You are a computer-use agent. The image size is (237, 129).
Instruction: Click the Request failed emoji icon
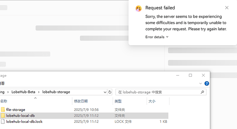point(138,9)
